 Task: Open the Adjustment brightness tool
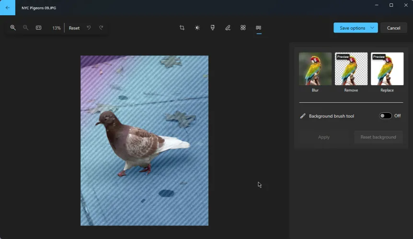197,28
